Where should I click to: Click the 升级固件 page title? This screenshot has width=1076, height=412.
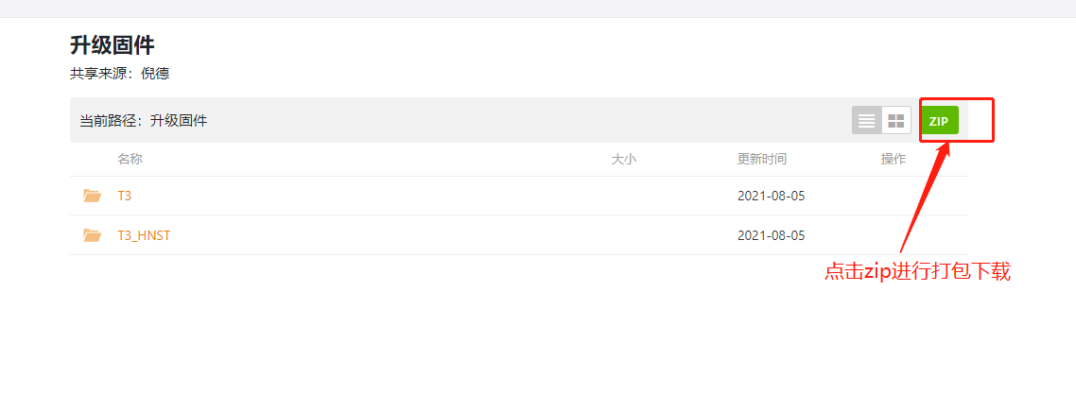pos(112,44)
